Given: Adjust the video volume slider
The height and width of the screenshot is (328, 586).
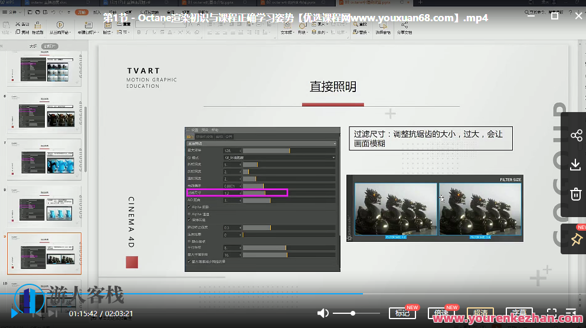Looking at the screenshot, I should 356,313.
